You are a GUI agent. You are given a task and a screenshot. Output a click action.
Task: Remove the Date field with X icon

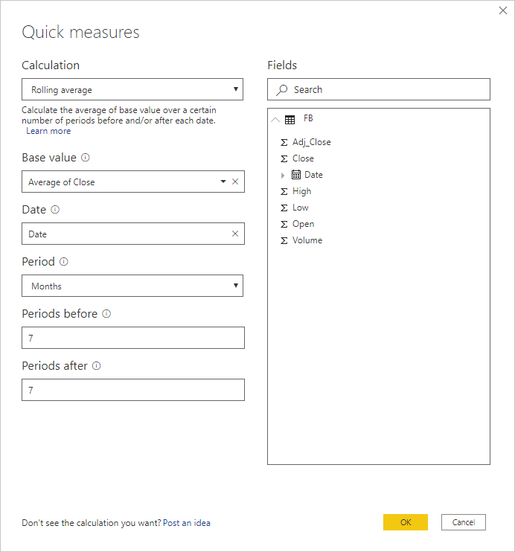[x=235, y=234]
